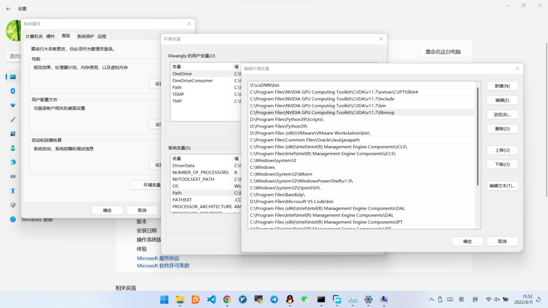Select the CUDA v11.7\libnvvp path entry
Image resolution: width=548 pixels, height=308 pixels.
pyautogui.click(x=362, y=112)
